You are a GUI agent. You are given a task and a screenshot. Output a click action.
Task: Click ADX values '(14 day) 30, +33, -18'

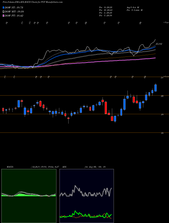[95, 167]
